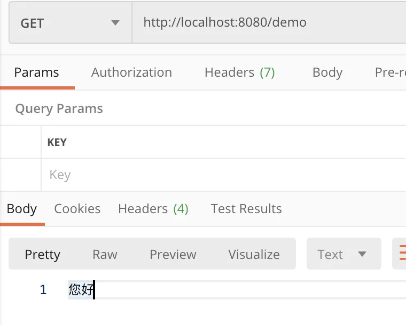Switch to the Cookies tab
The height and width of the screenshot is (325, 406).
77,209
